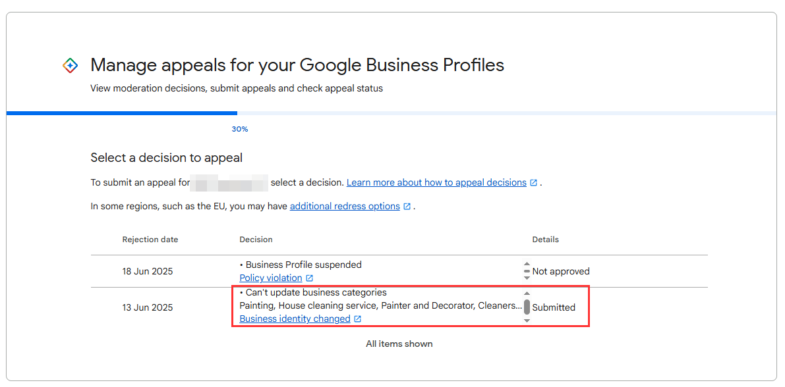
Task: Select the 18 Jun 2025 rejection row
Action: [399, 272]
